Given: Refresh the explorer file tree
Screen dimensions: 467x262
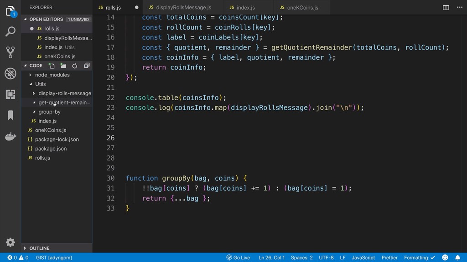Looking at the screenshot, I should pyautogui.click(x=75, y=65).
